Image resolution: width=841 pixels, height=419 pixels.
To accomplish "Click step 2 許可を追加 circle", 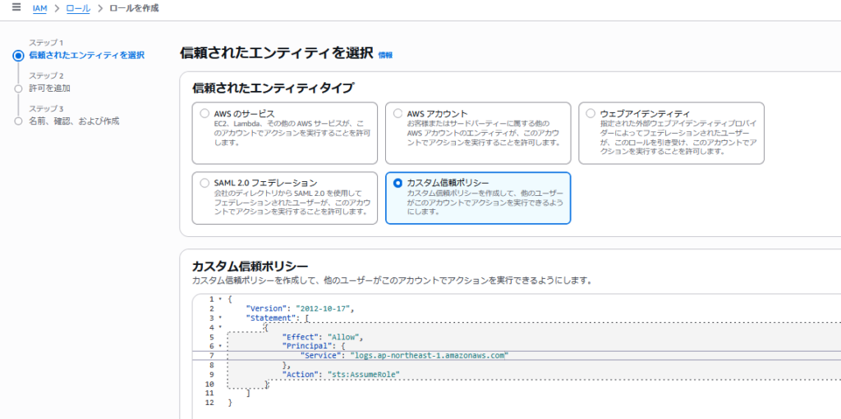I will coord(18,89).
